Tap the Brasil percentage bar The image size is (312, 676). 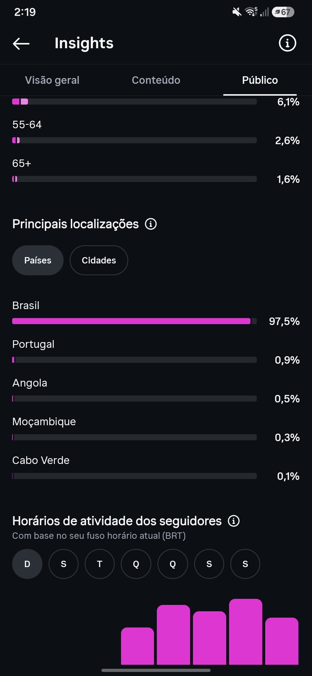pyautogui.click(x=134, y=321)
